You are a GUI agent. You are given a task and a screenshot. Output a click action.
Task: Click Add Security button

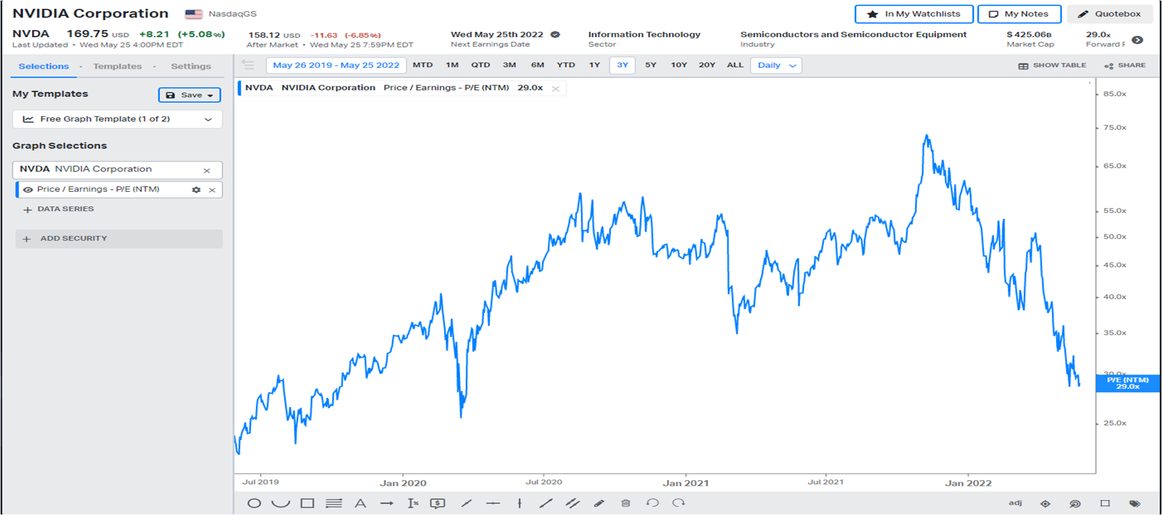[x=119, y=239]
